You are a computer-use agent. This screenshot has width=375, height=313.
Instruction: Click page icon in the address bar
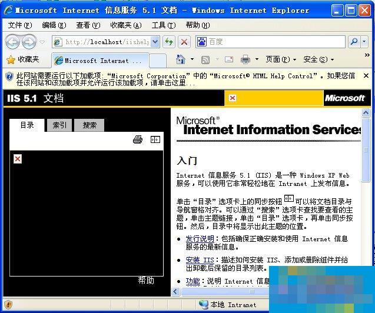coord(58,42)
